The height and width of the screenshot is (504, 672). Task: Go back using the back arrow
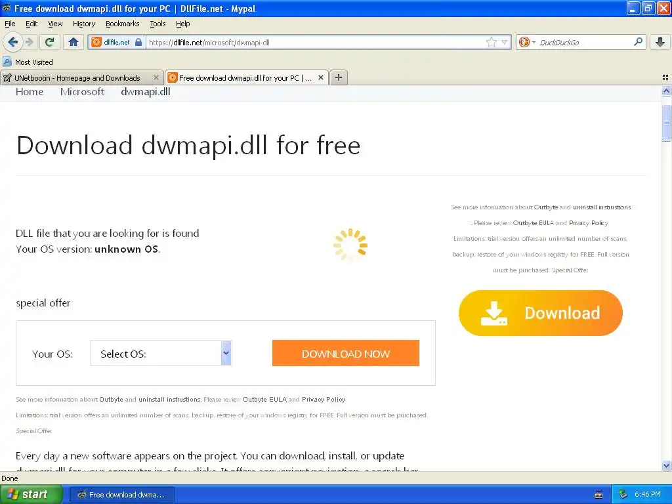pyautogui.click(x=13, y=42)
